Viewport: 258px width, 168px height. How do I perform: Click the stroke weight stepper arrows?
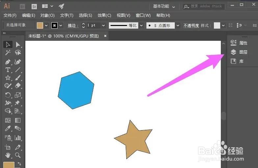(84, 26)
